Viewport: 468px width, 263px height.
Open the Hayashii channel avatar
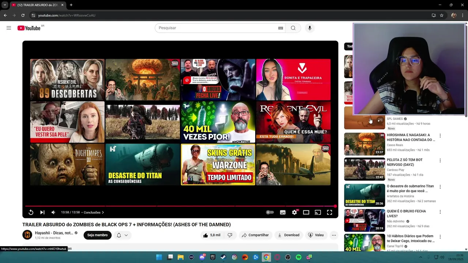27,235
